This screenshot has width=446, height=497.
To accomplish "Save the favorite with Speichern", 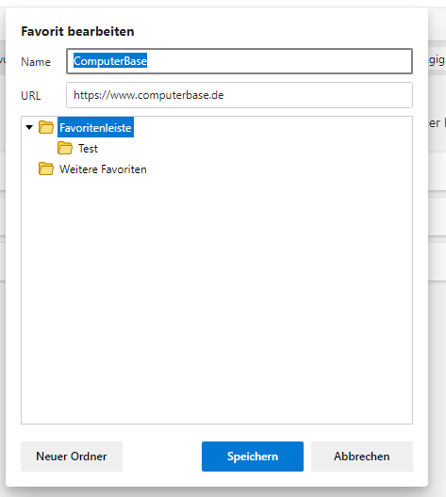I will point(253,457).
